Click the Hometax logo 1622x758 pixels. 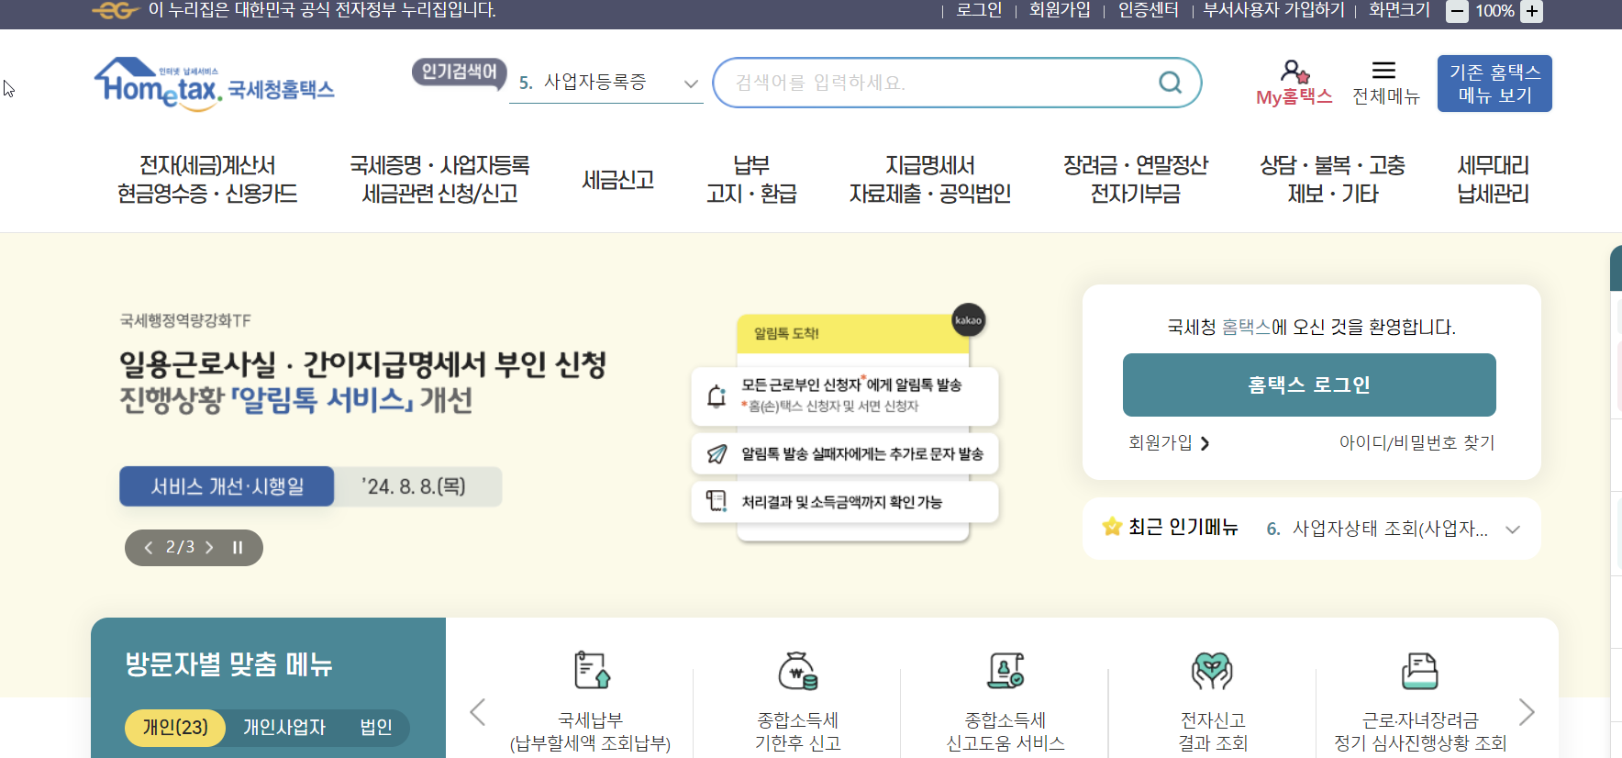[x=214, y=84]
